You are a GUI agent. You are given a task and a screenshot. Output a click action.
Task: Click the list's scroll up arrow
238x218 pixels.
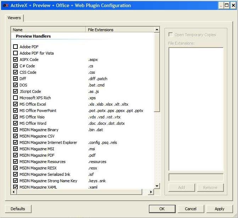(x=157, y=29)
